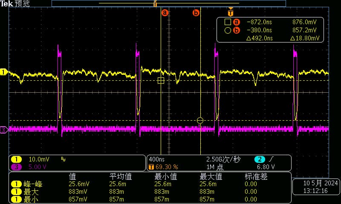Screen dimensions: 341x204
Task: Click the waveform overview bar at top
Action: click(x=168, y=3)
